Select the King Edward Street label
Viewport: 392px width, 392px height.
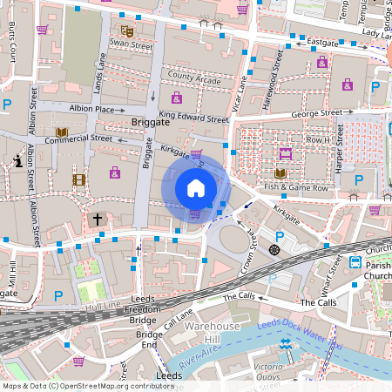pos(193,117)
